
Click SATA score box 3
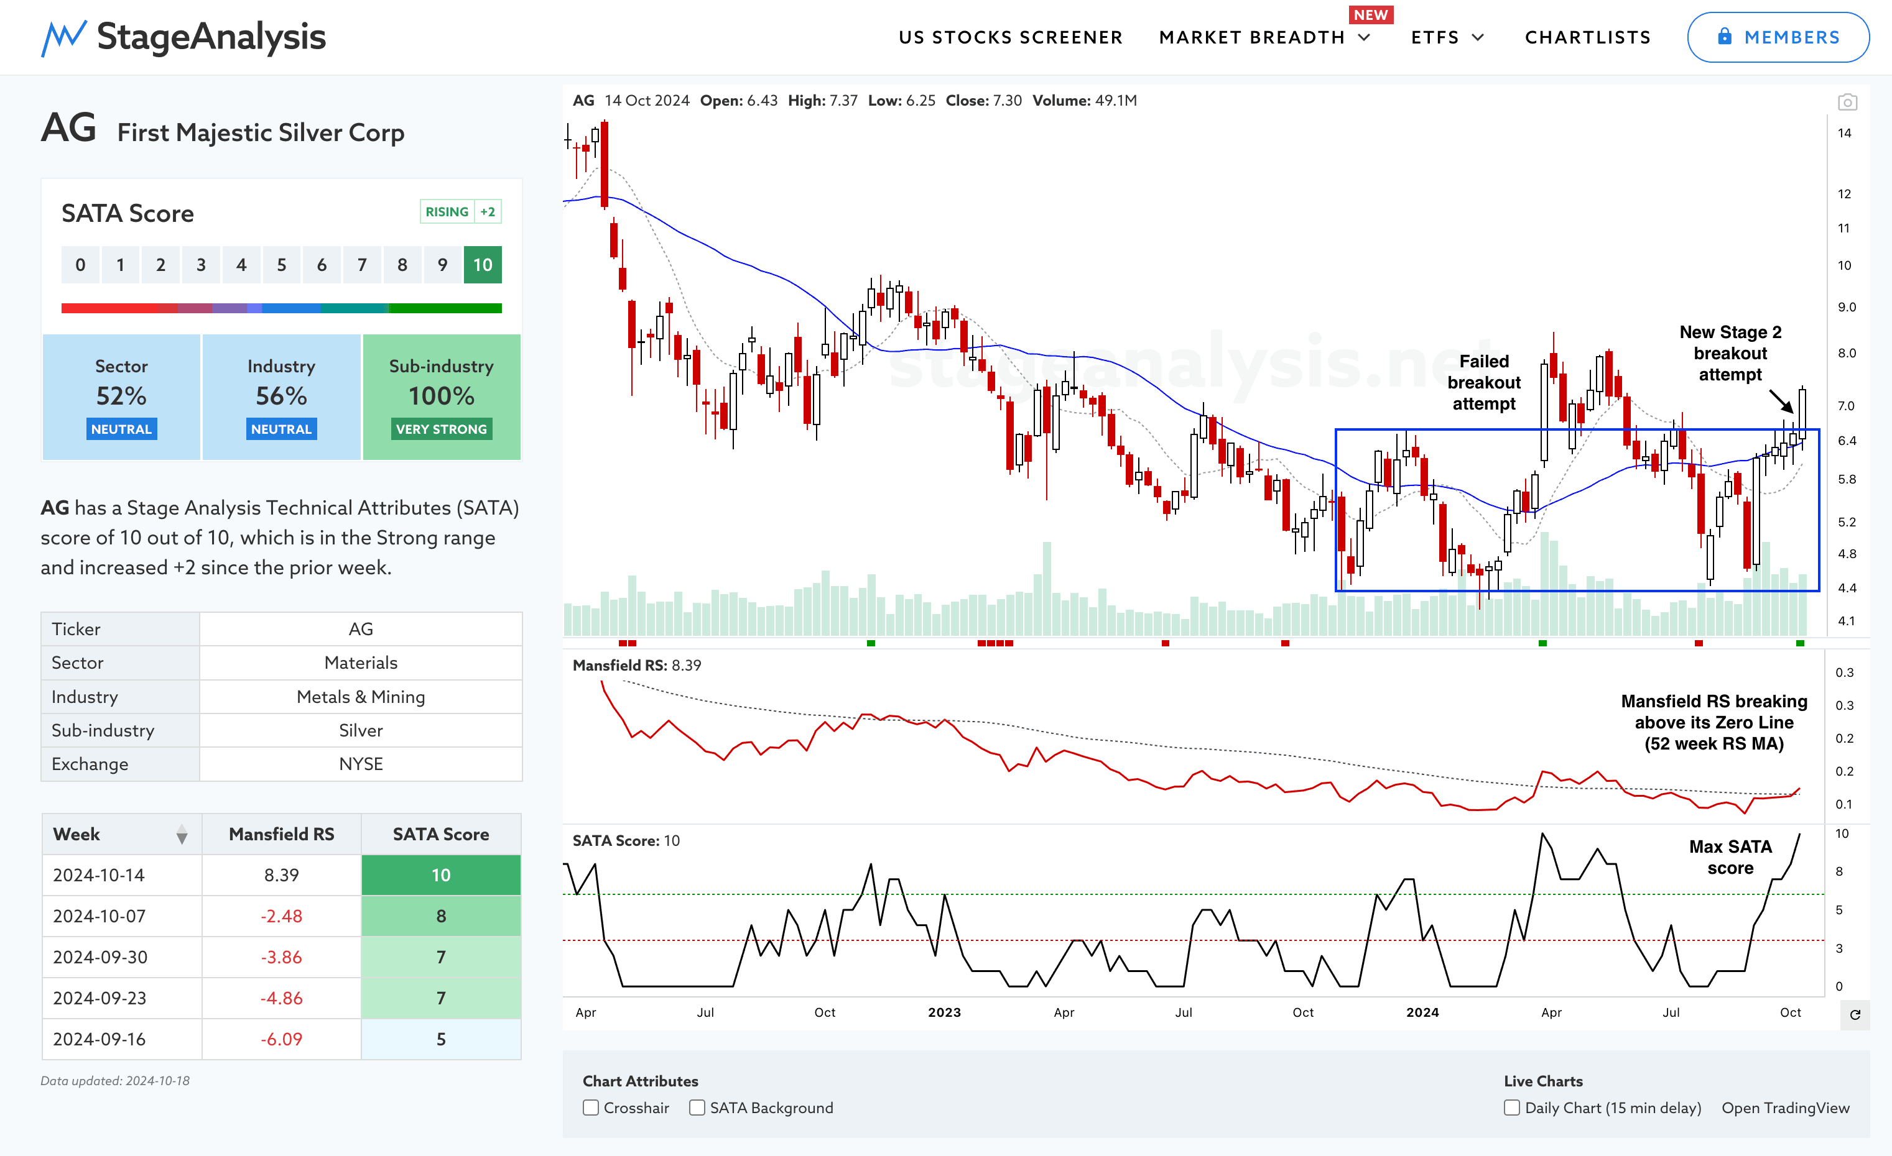(x=200, y=265)
